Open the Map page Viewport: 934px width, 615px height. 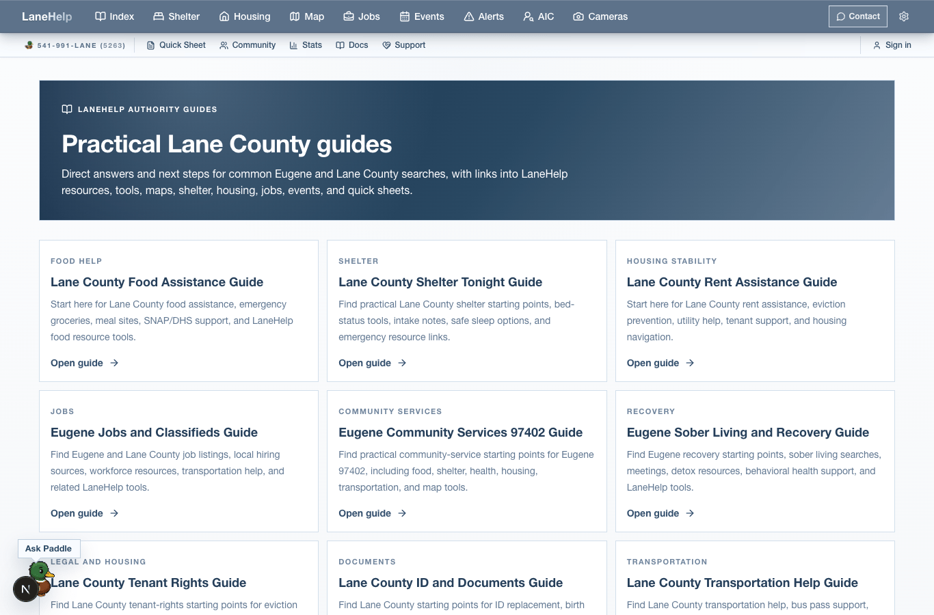(x=307, y=16)
